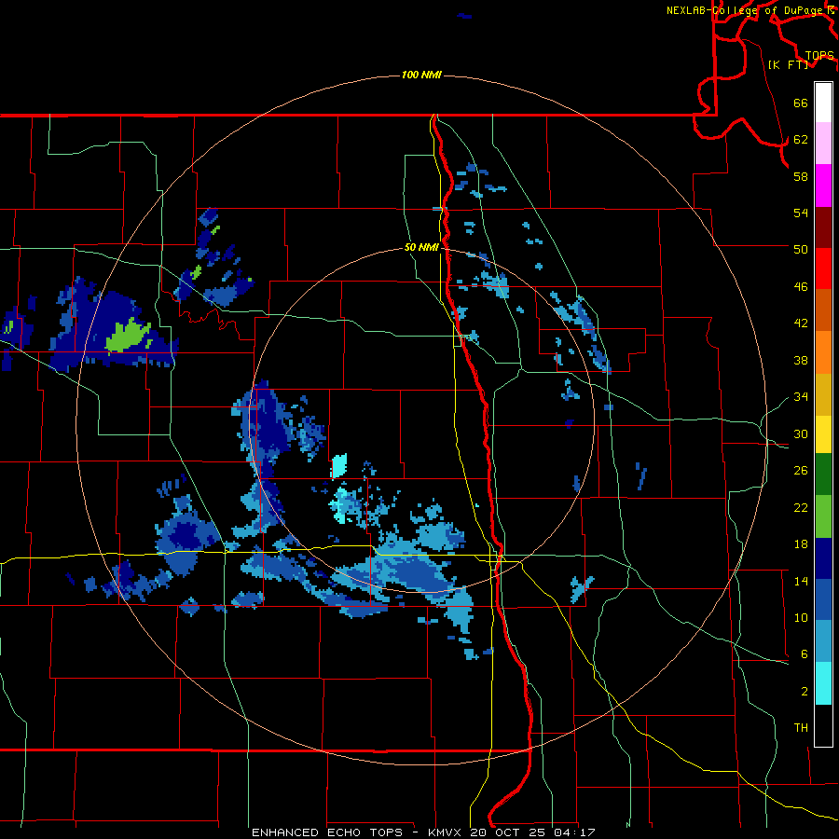Click the "NEXLAB-College of DuPage" credit text
Screen dimensions: 839x839
744,10
